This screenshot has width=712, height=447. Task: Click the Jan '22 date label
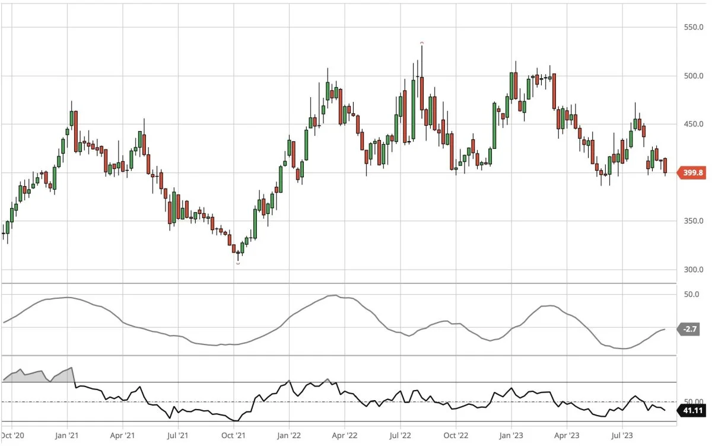tap(289, 436)
